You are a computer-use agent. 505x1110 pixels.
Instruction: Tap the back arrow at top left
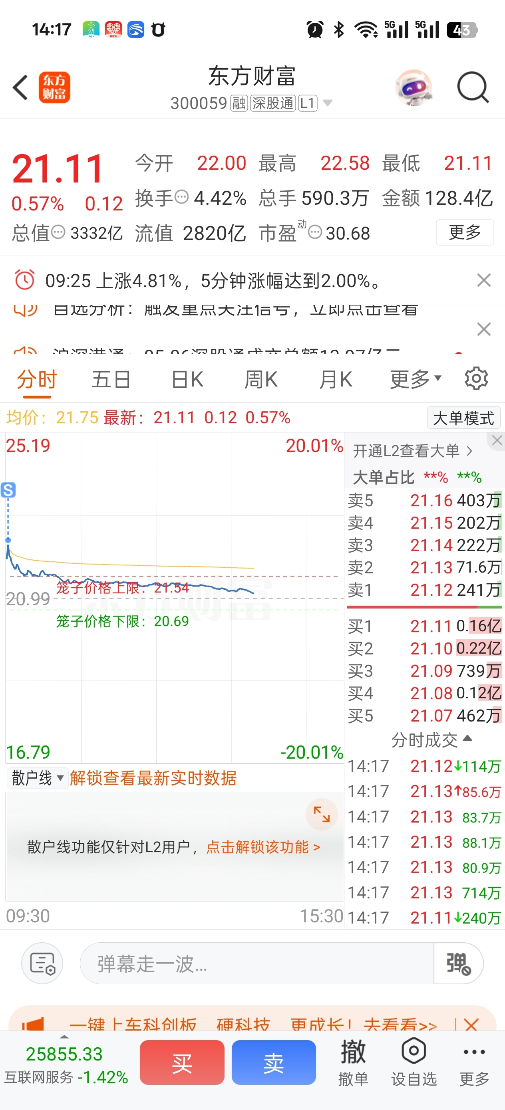(20, 87)
